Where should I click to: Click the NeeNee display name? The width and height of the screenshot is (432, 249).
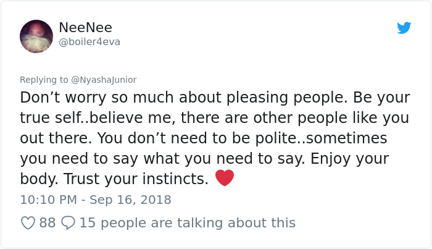tap(85, 27)
